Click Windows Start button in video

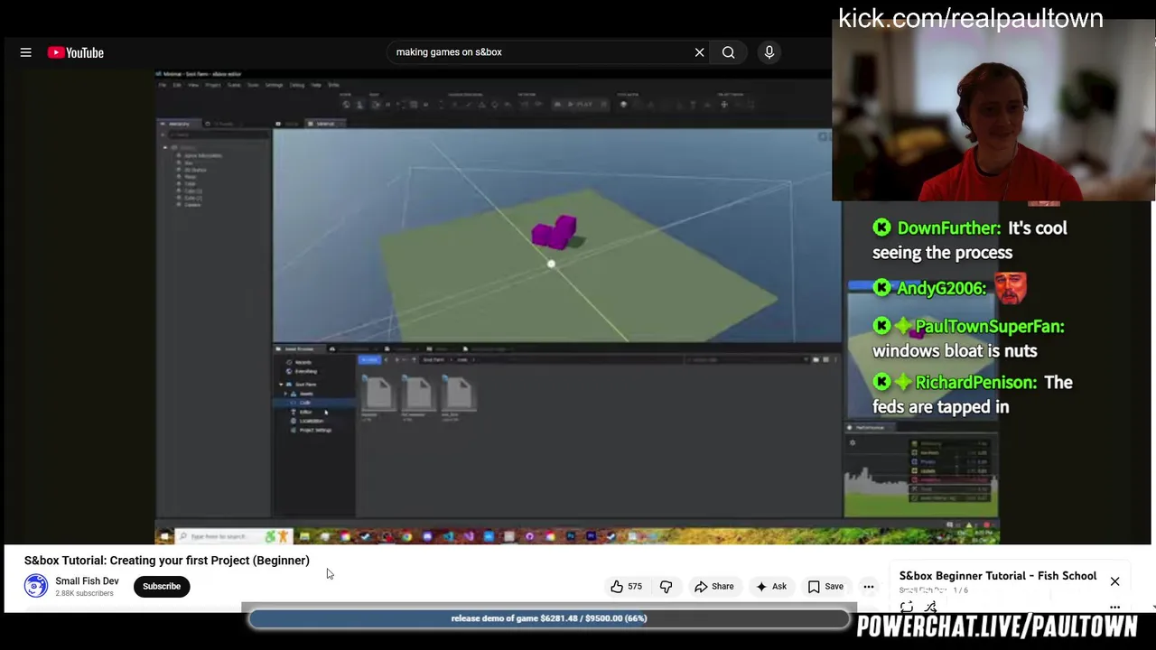pos(164,536)
